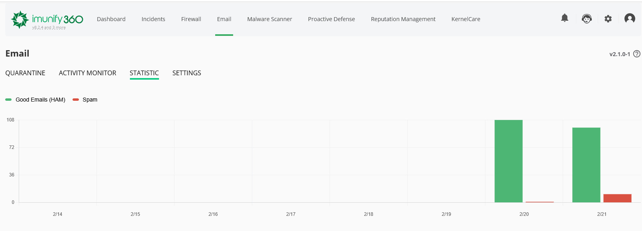
Task: Click the 2/16 axis label
Action: (x=213, y=214)
